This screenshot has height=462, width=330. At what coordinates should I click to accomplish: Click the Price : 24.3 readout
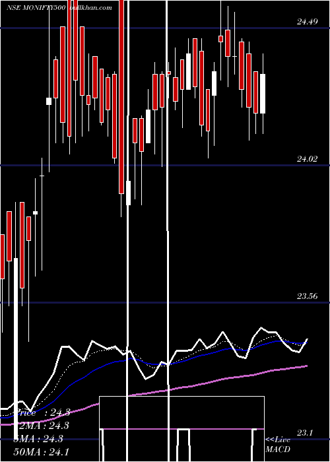[42, 412]
